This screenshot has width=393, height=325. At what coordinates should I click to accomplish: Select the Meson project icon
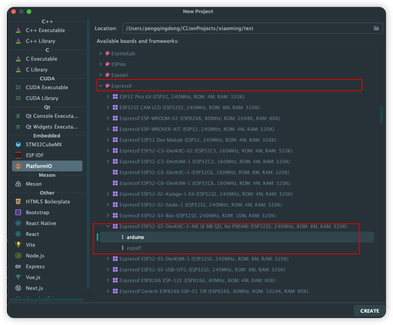tap(18, 184)
